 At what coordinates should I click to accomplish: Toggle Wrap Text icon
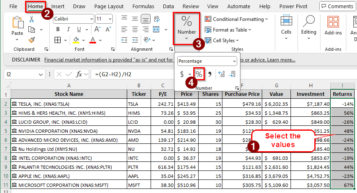pos(157,18)
